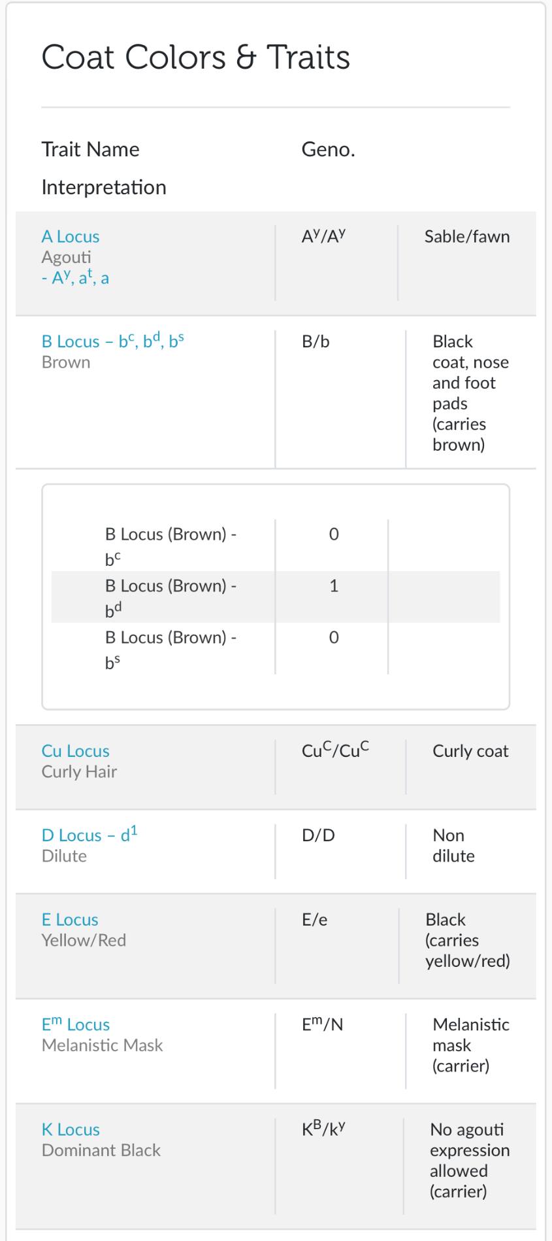
Task: Open the D Locus dilute link
Action: click(89, 835)
